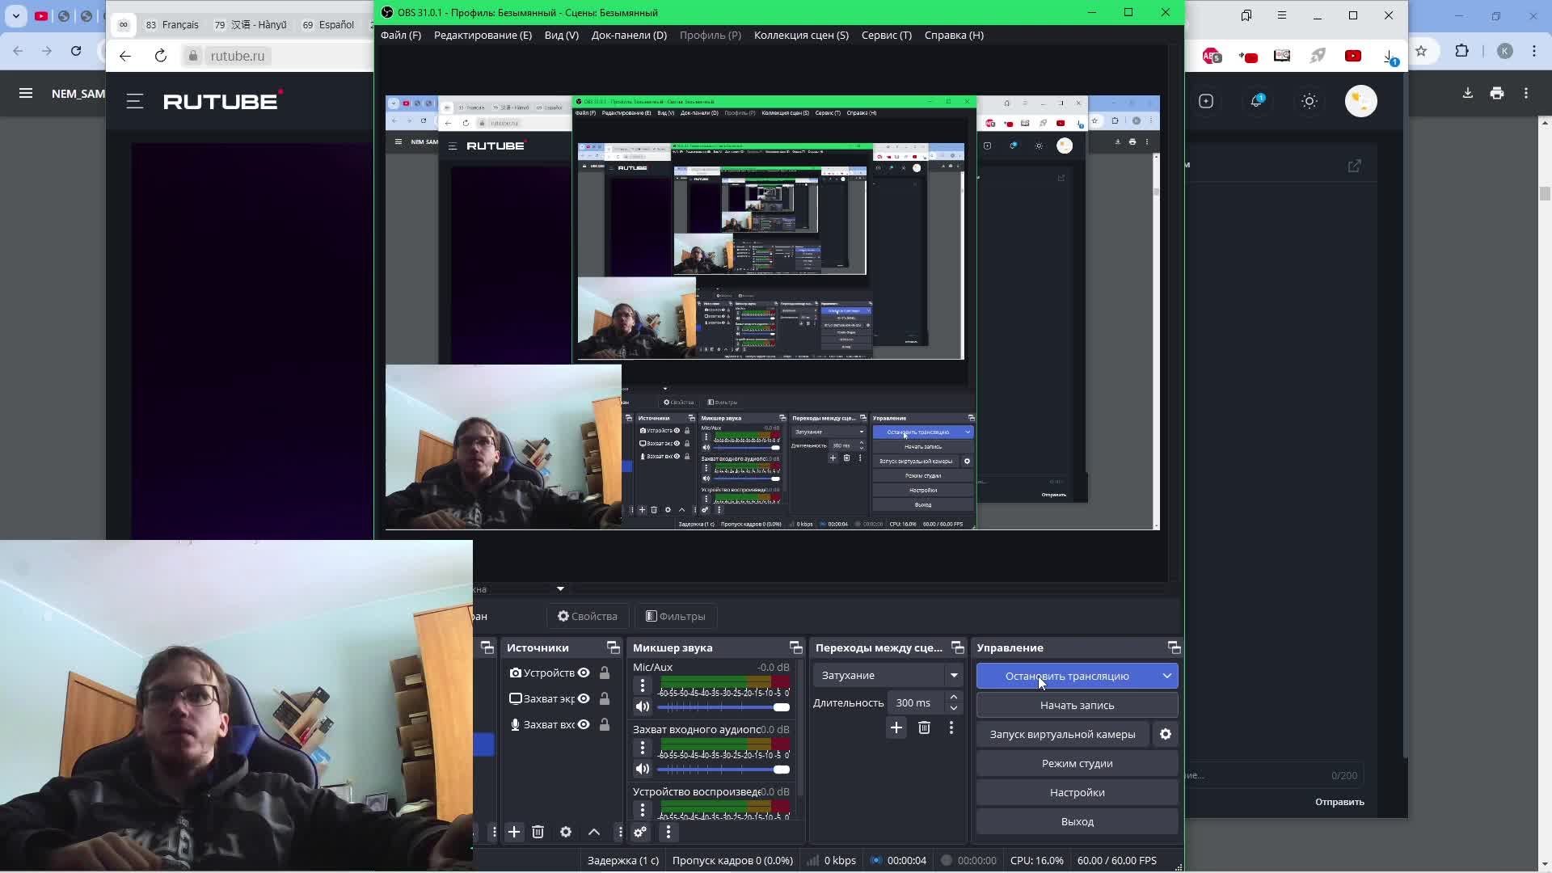Open the Док-панели (D) menu
Image resolution: width=1552 pixels, height=873 pixels.
[x=629, y=35]
